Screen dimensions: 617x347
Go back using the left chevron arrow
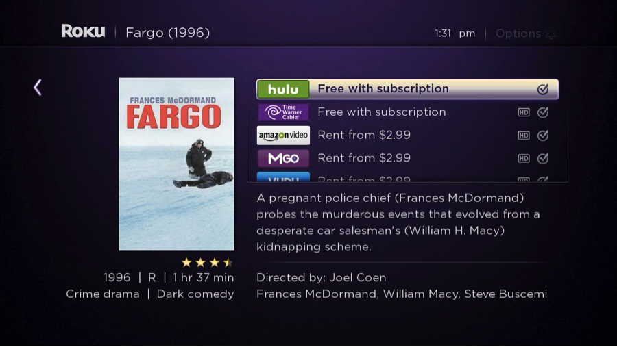coord(38,87)
